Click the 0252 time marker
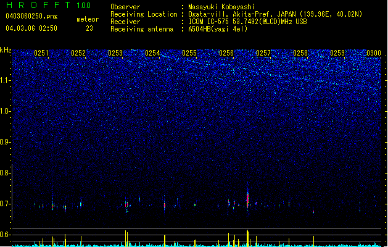The height and width of the screenshot is (247, 388). point(78,53)
